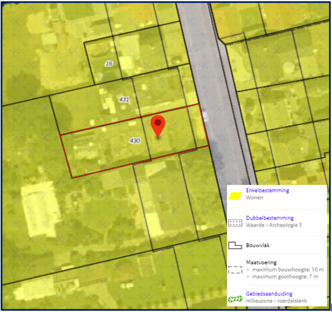Click the 'Wonen' legend label

254,197
